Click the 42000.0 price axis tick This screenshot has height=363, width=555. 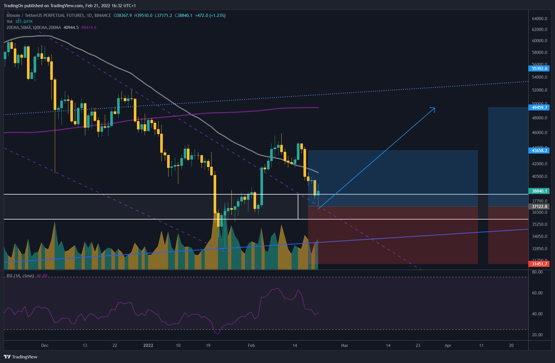pyautogui.click(x=539, y=164)
